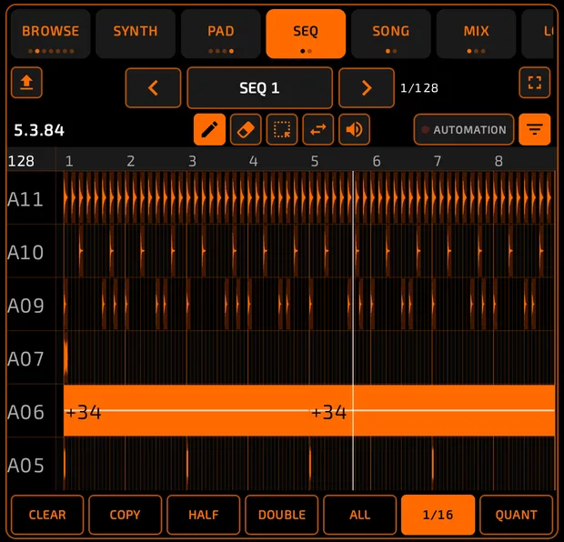Switch to the BROWSE tab

click(50, 34)
